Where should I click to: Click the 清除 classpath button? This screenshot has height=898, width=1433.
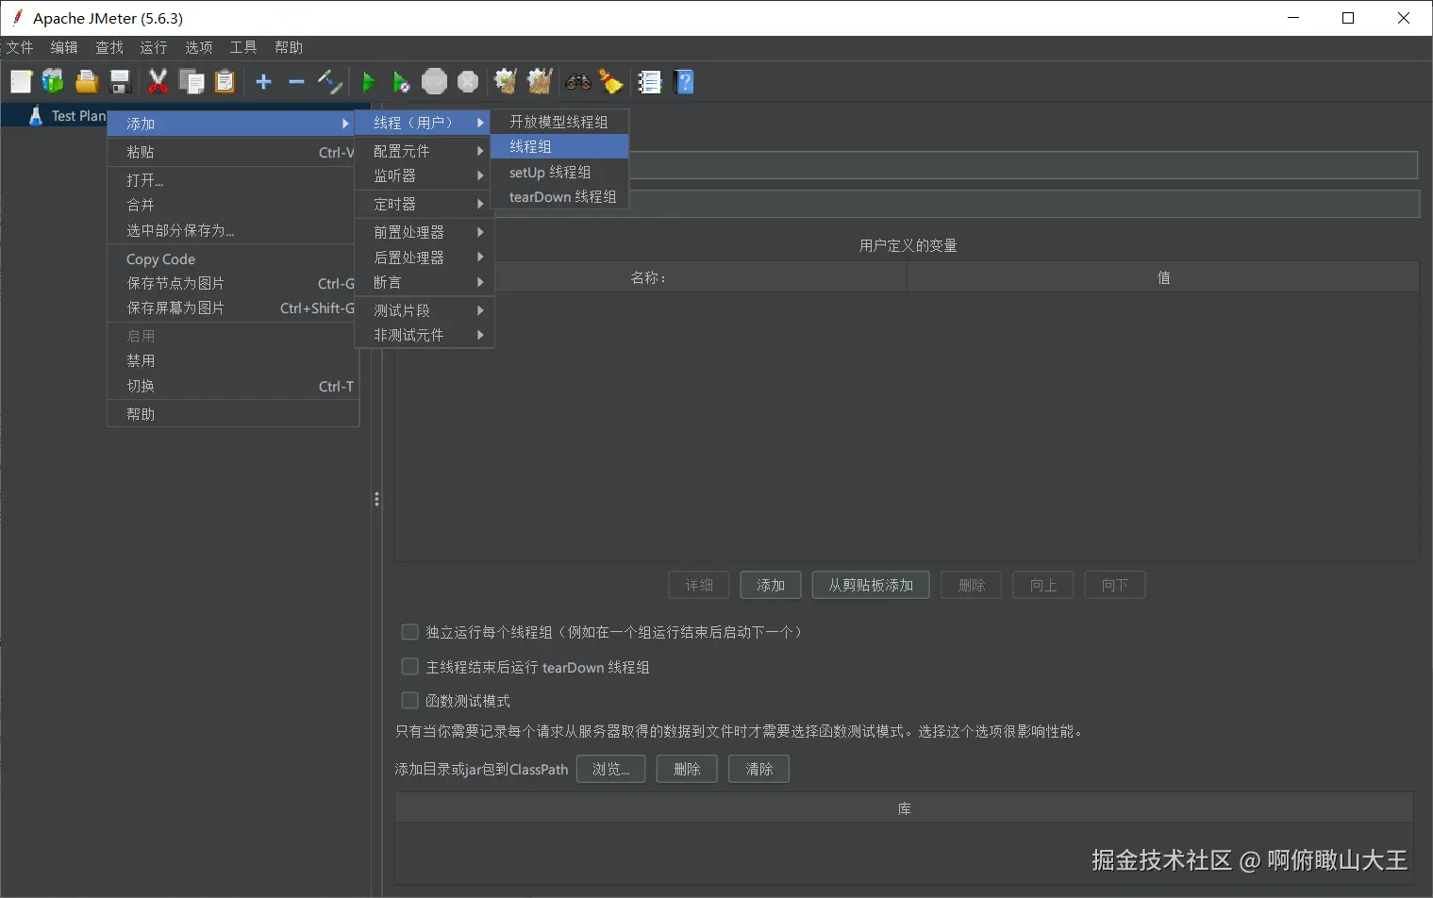click(759, 769)
